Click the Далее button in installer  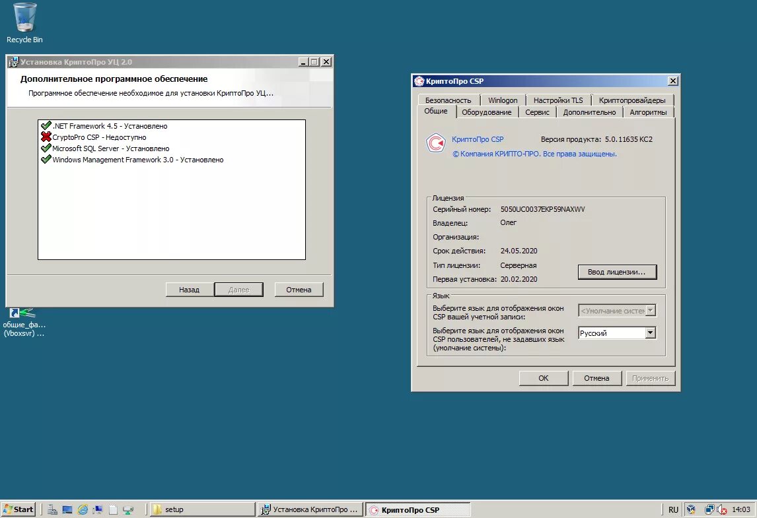coord(238,290)
